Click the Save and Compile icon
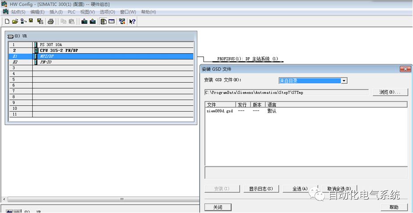The width and height of the screenshot is (413, 213). point(40,21)
